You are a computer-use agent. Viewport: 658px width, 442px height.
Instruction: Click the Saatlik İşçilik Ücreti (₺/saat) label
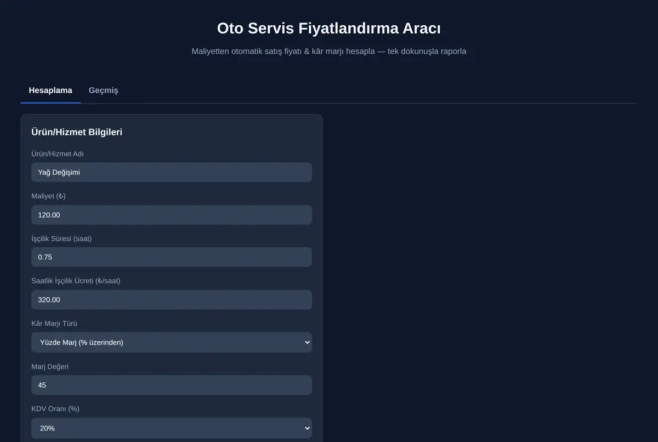[x=76, y=281]
